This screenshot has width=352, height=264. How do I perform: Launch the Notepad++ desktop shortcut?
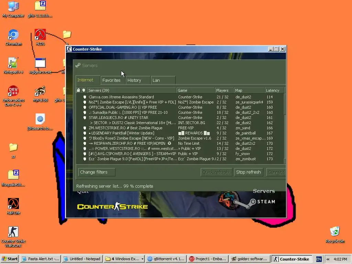[x=13, y=66]
